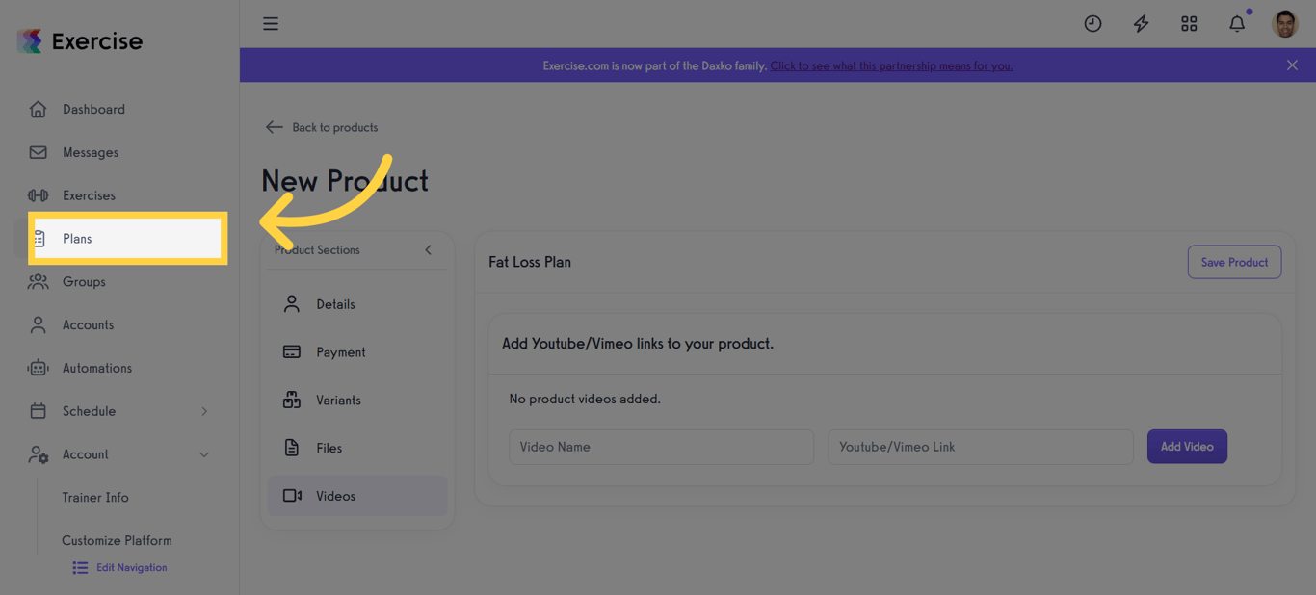This screenshot has width=1316, height=595.
Task: Switch to the Payment section
Action: click(x=339, y=351)
